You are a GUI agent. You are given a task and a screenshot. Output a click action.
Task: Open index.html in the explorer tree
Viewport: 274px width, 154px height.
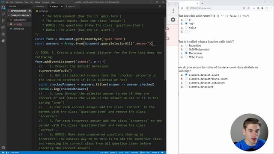[19, 20]
